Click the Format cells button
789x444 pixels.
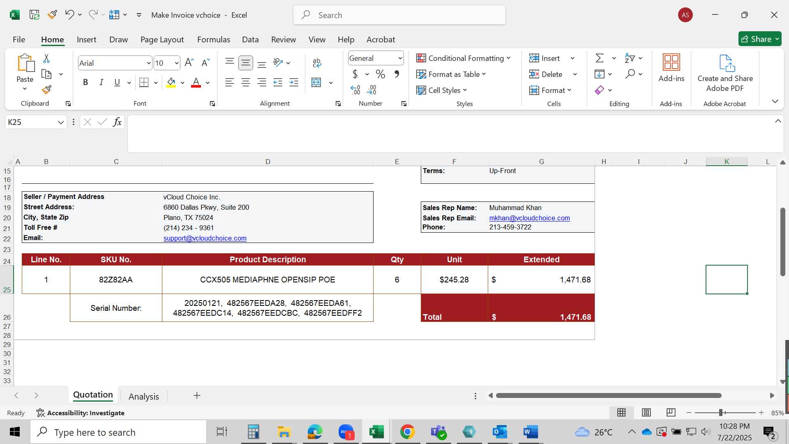click(x=550, y=90)
